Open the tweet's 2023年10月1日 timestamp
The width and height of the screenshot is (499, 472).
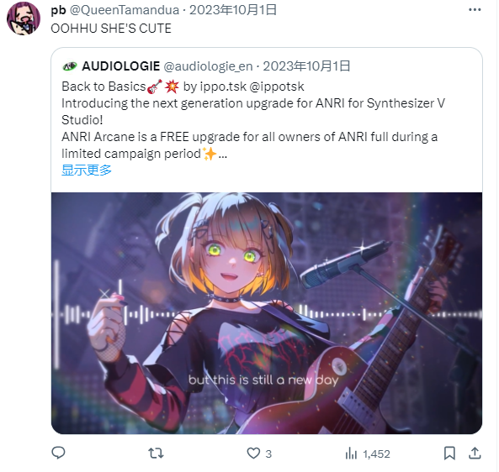pyautogui.click(x=233, y=10)
